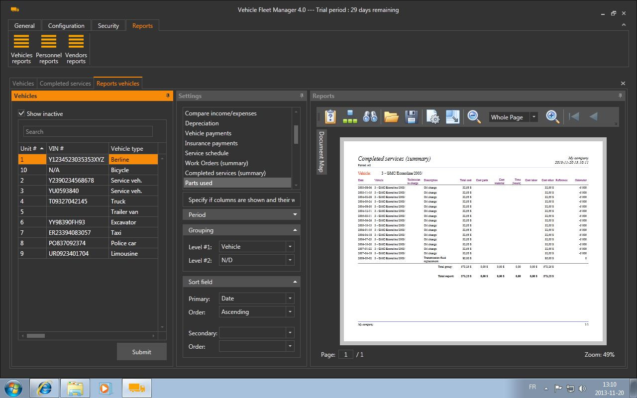Collapse the ribbon with the chevron
Screen dimensions: 637x398
[624, 24]
